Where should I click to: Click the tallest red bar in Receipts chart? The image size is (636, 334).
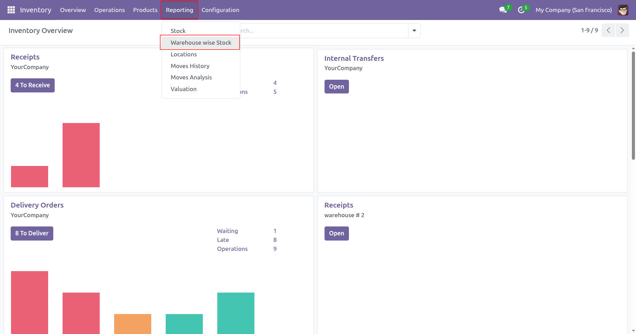point(81,155)
